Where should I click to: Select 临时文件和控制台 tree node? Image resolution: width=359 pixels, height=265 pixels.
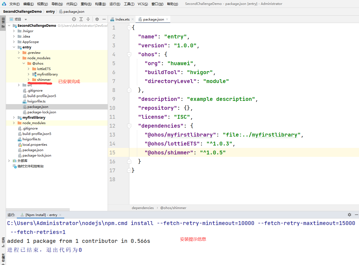coord(30,166)
